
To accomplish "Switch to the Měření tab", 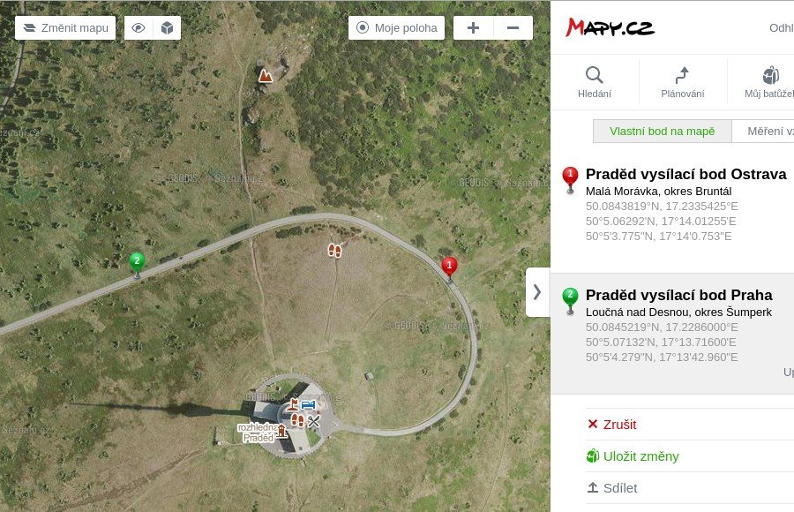I will (763, 132).
